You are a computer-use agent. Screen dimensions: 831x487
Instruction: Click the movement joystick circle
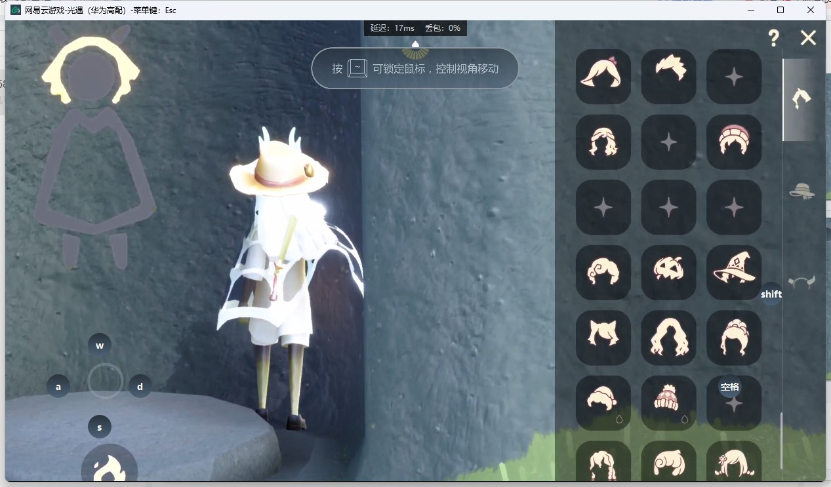(x=106, y=380)
